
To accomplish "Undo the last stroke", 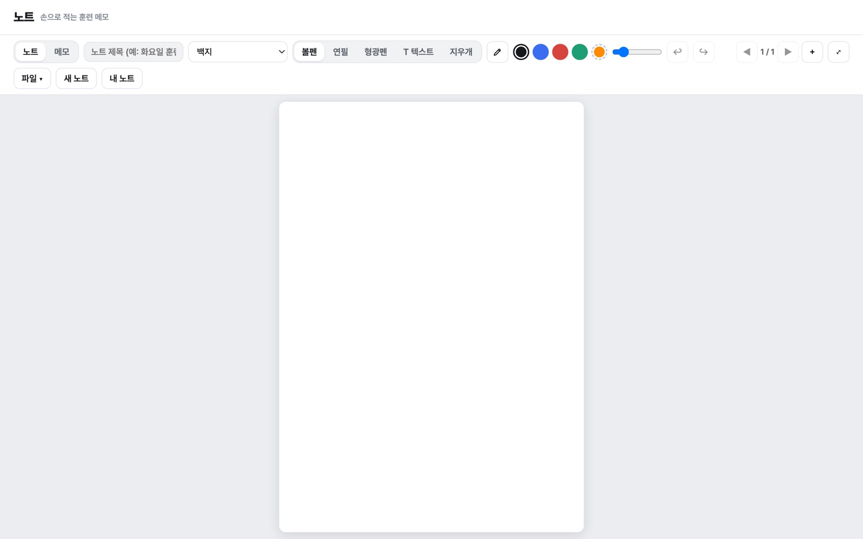I will click(677, 52).
